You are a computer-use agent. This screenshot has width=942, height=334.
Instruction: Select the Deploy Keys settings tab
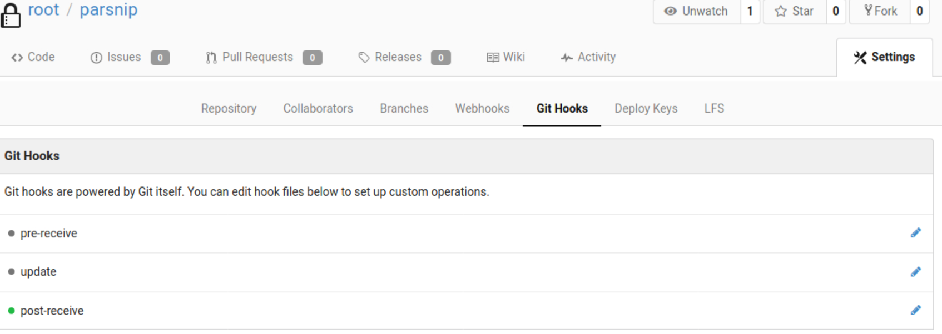pyautogui.click(x=646, y=109)
